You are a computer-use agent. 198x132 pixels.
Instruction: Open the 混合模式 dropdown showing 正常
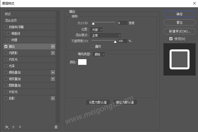coord(106,35)
